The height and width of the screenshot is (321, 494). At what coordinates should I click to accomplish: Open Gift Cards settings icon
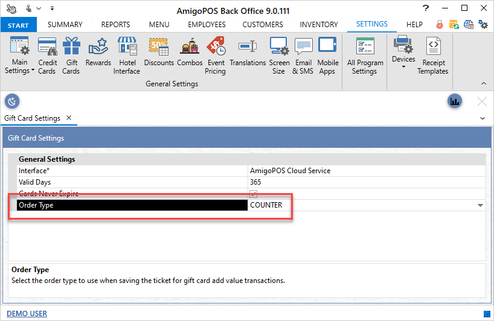(x=71, y=56)
